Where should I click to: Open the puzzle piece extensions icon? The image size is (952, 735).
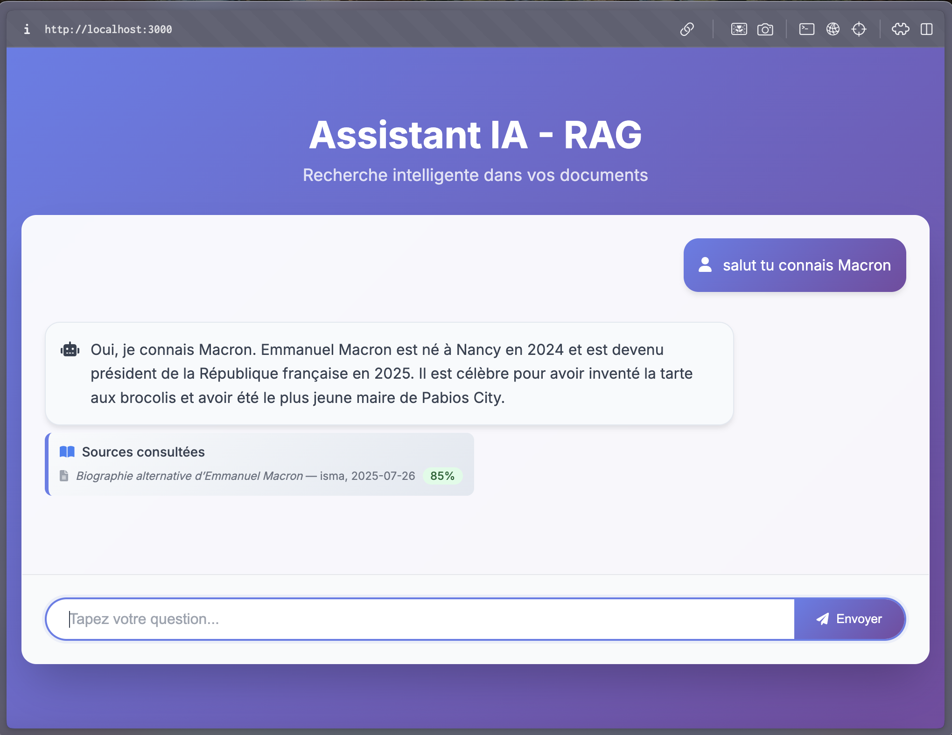pyautogui.click(x=900, y=29)
